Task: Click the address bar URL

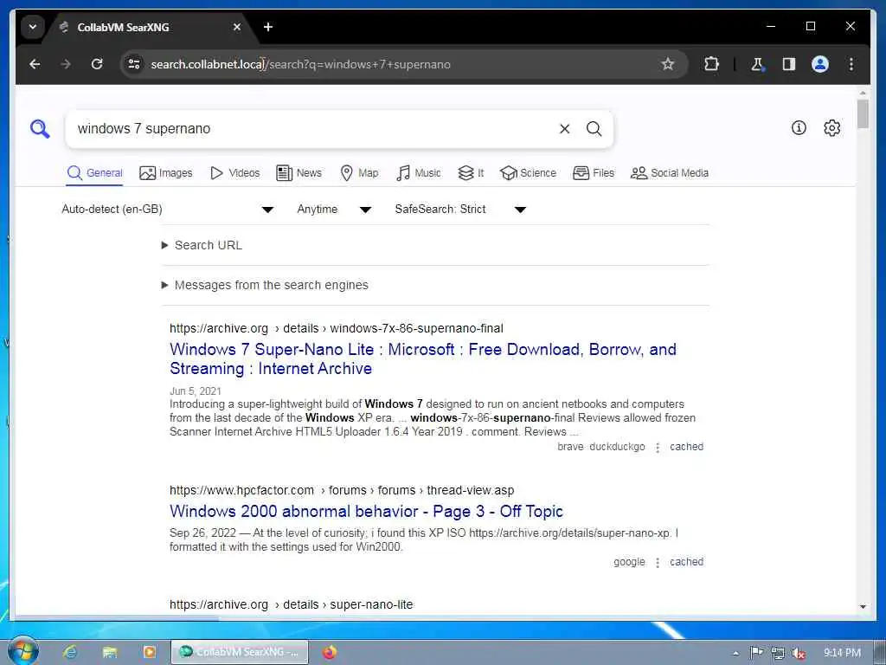Action: pos(300,64)
